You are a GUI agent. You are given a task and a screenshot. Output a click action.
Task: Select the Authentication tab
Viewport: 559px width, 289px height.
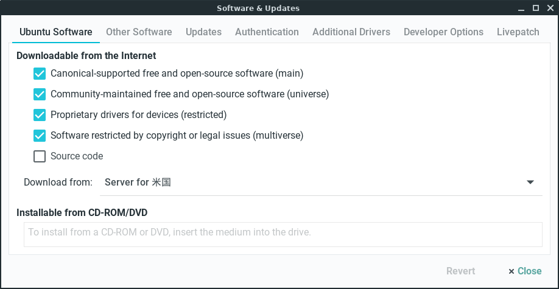tap(267, 32)
